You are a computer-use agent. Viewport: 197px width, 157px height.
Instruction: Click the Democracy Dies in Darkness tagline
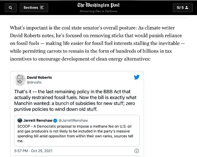98,11
